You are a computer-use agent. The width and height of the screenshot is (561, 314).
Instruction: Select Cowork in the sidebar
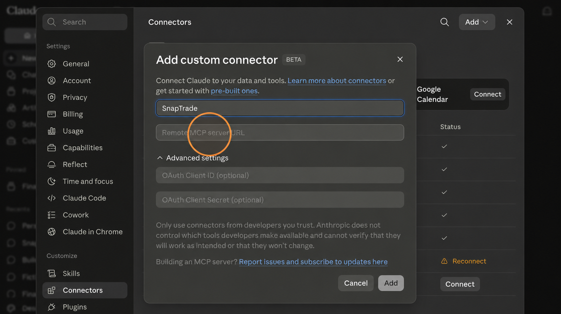[85, 215]
